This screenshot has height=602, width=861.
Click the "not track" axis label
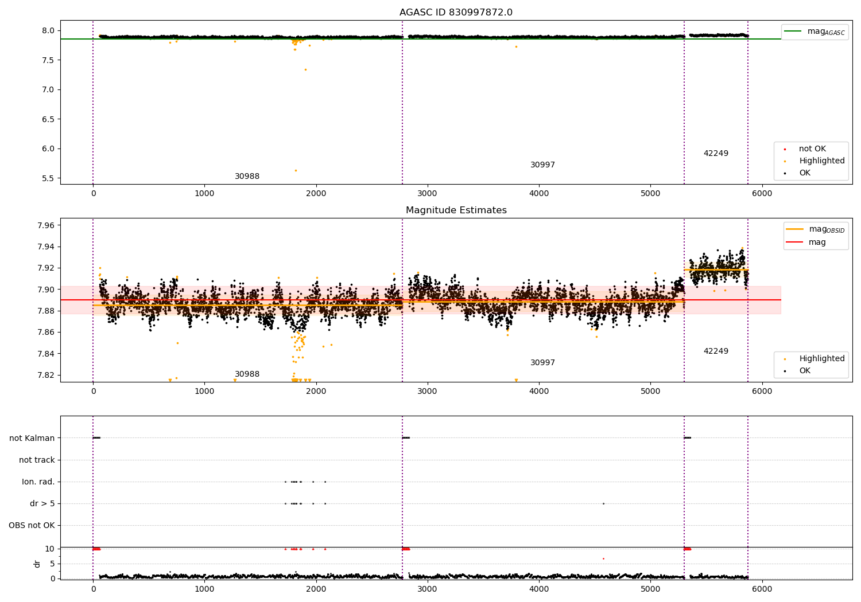point(37,460)
